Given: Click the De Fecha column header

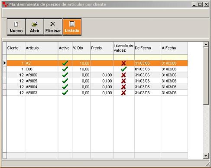Looking at the screenshot, I should coord(148,48).
